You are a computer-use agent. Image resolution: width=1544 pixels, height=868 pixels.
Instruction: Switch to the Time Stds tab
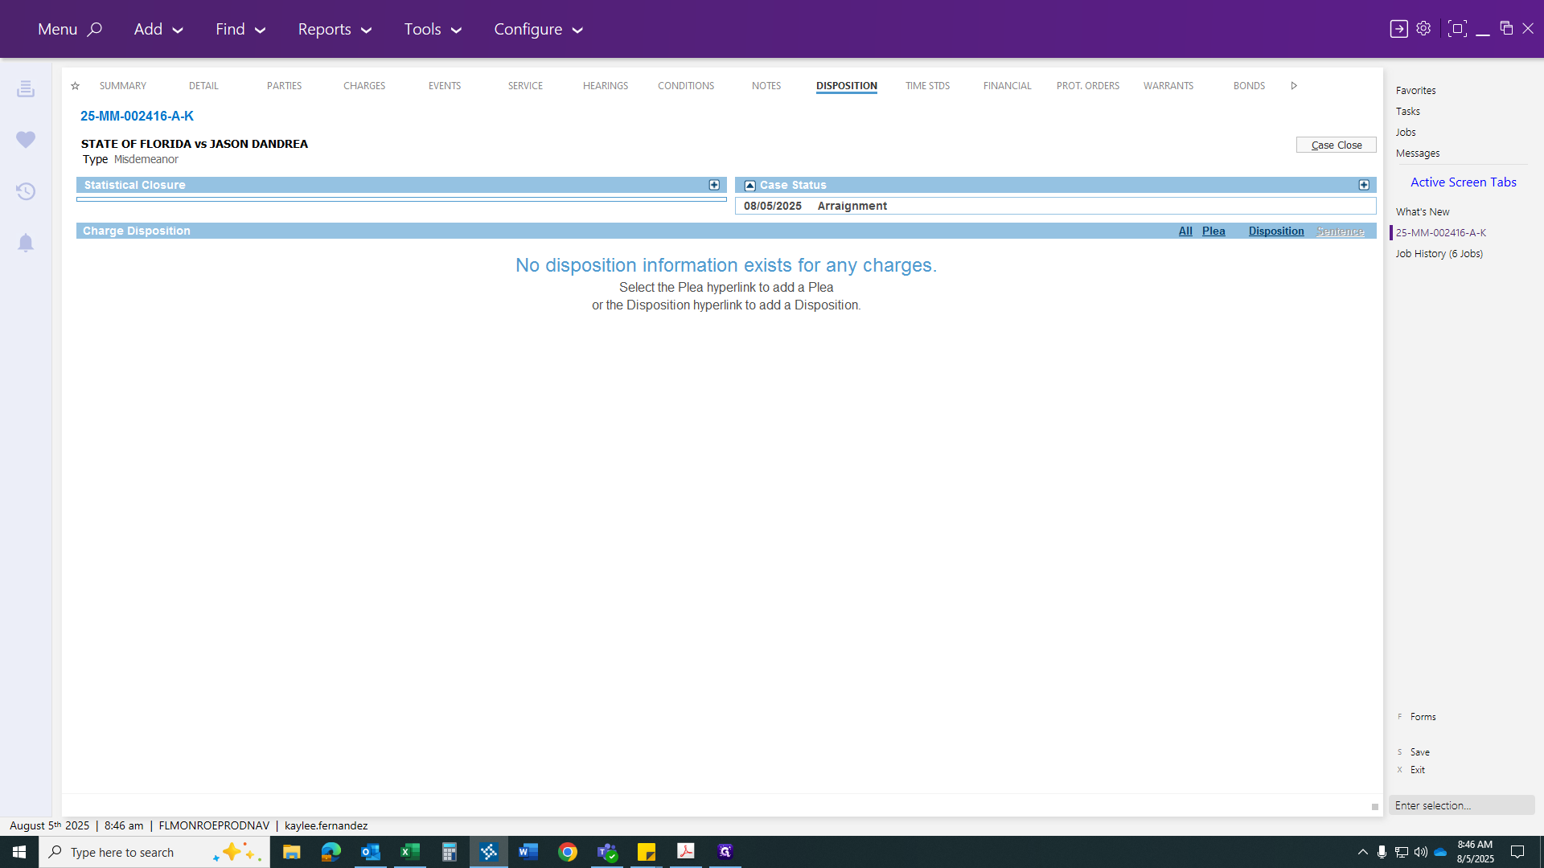(927, 86)
